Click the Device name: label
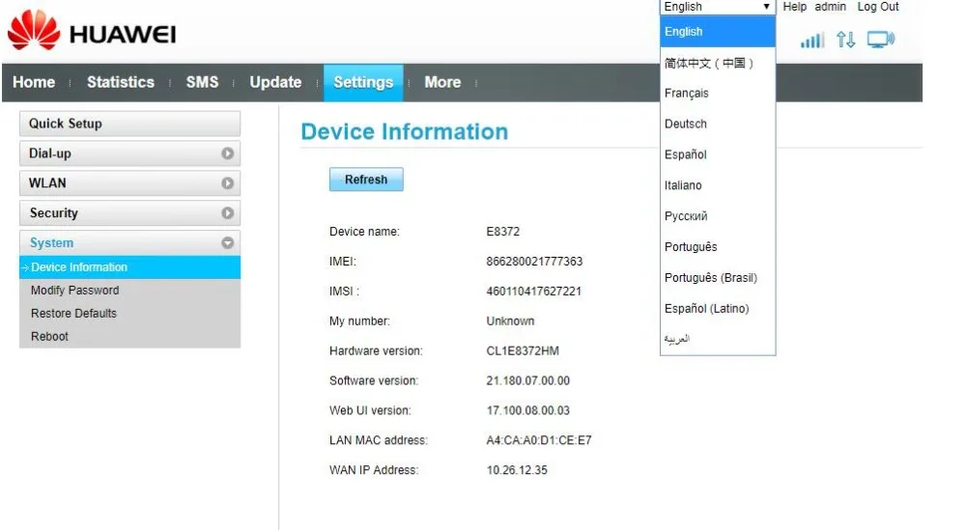The width and height of the screenshot is (966, 530). point(364,232)
